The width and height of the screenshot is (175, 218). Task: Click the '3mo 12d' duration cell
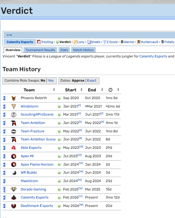[113, 198]
